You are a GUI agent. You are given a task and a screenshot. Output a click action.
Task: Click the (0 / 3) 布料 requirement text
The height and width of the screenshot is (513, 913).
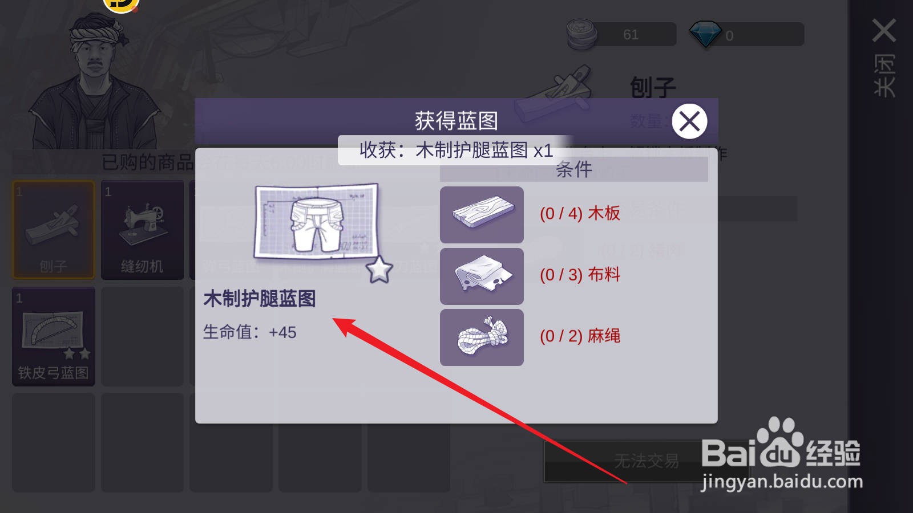[580, 275]
